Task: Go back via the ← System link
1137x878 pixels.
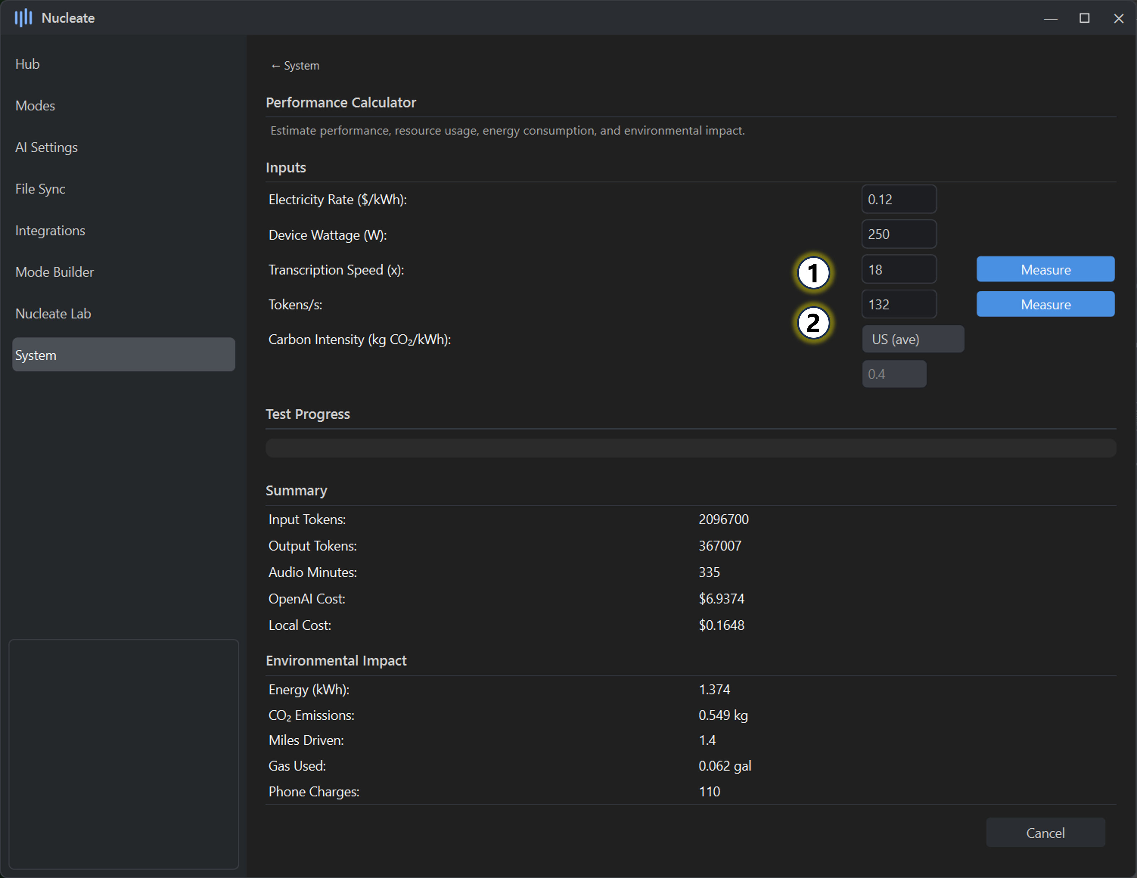Action: (295, 66)
